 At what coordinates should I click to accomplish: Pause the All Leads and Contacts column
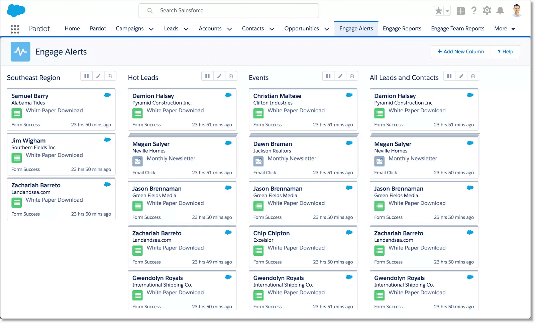point(449,76)
